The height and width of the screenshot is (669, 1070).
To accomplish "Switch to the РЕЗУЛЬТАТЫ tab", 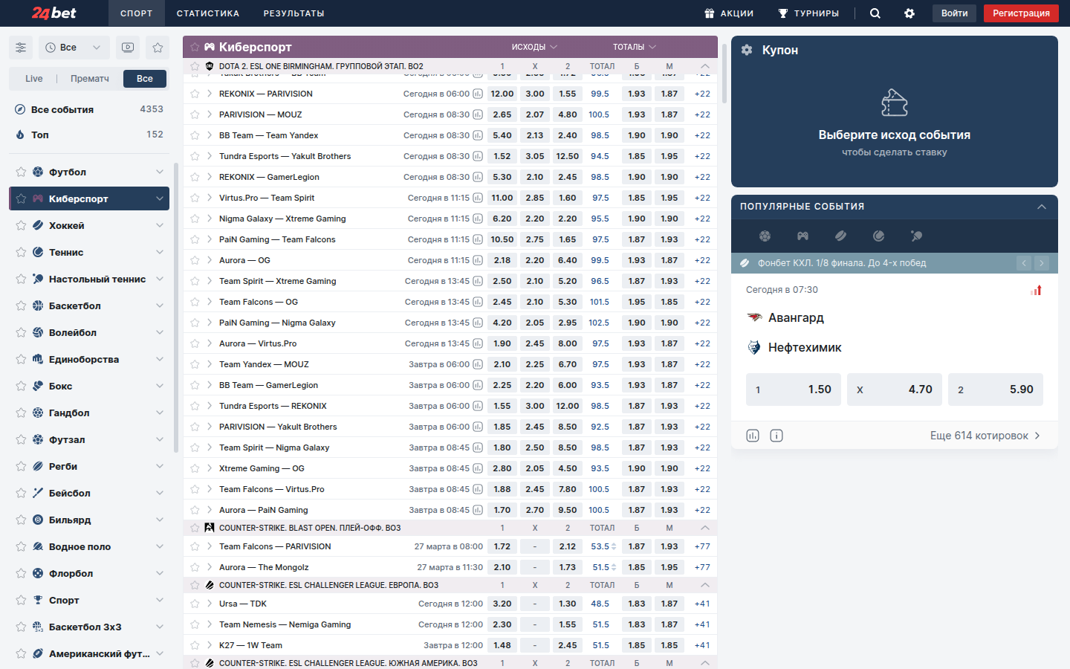I will 294,13.
